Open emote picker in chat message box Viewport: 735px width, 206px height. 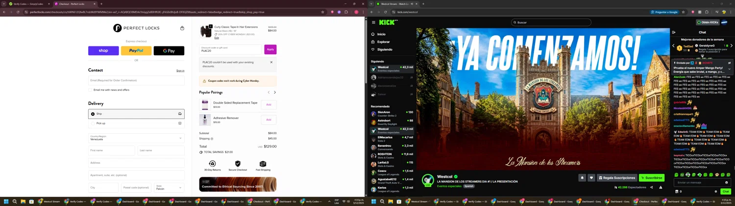(727, 183)
